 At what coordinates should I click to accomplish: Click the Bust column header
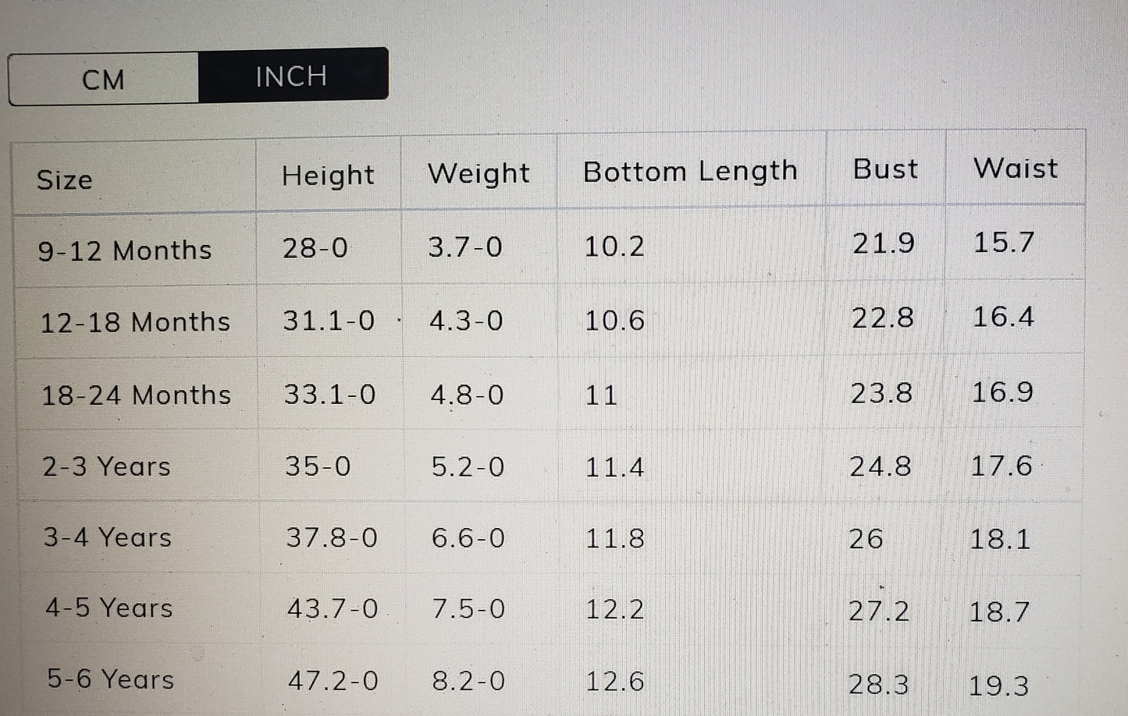click(x=885, y=168)
